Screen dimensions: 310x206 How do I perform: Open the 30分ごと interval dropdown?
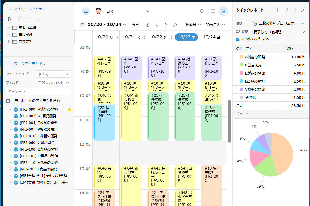pos(215,25)
